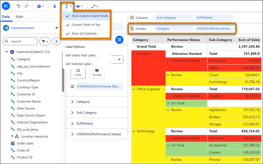Click the Search magnifier icon
Screen dimensions: 263x164
point(7,41)
